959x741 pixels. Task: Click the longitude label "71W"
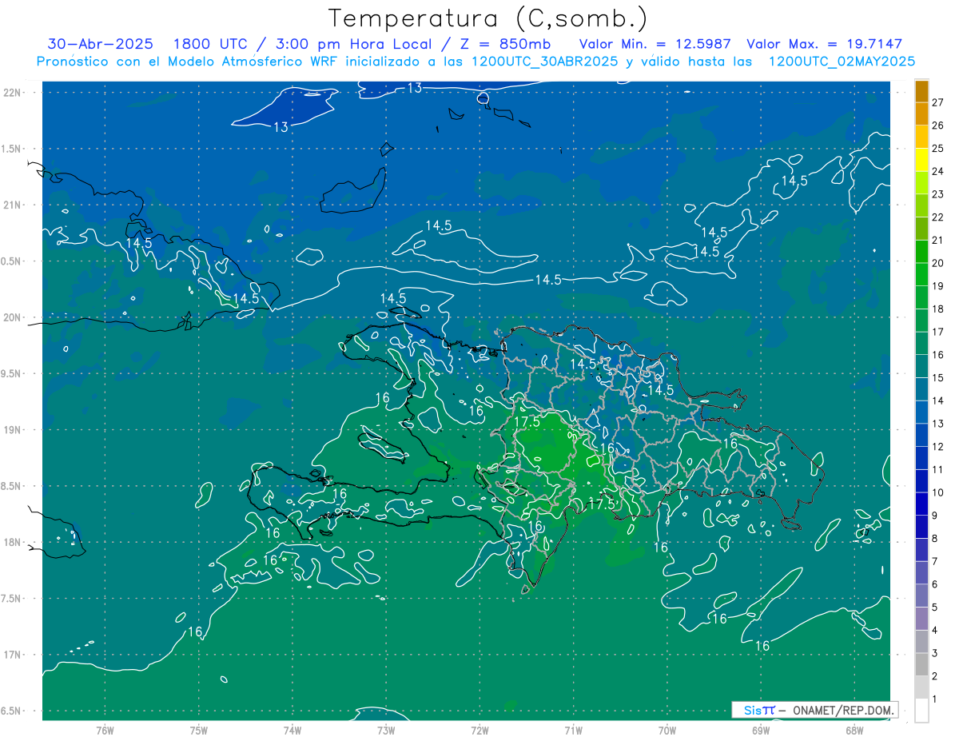[573, 731]
